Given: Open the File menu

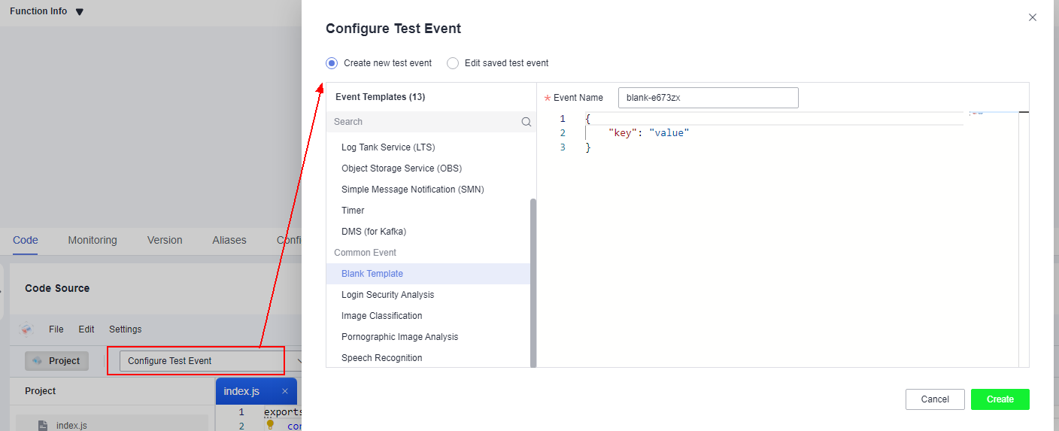Looking at the screenshot, I should point(56,329).
